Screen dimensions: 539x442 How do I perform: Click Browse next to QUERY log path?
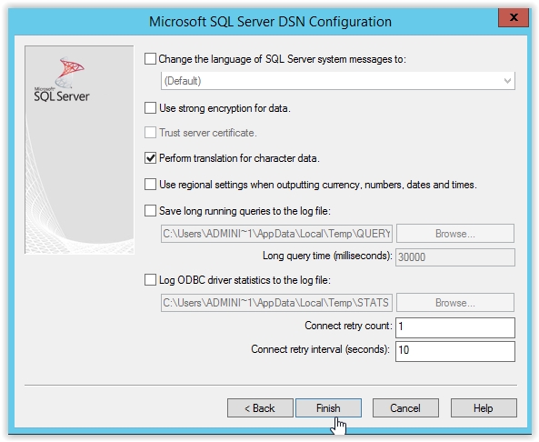pos(455,234)
